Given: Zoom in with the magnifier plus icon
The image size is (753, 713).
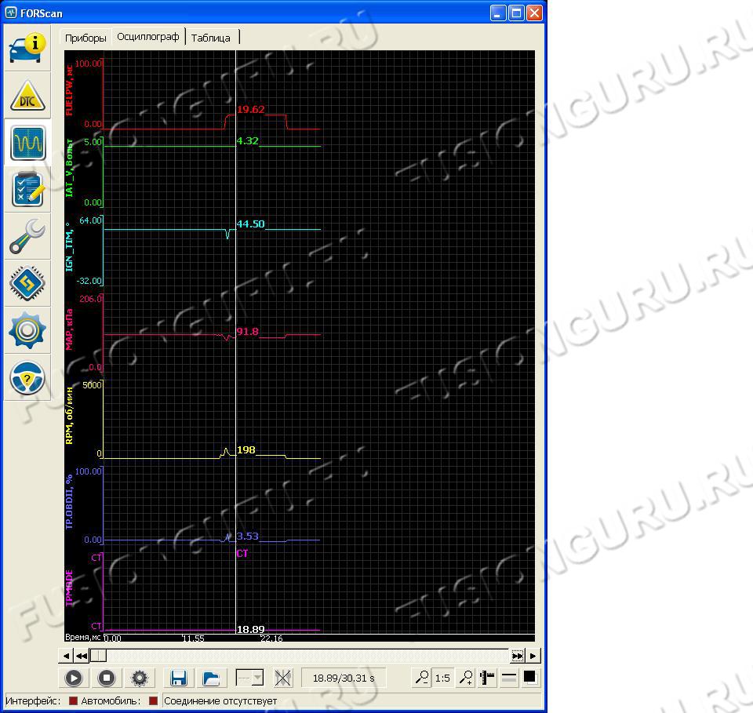Looking at the screenshot, I should click(465, 678).
